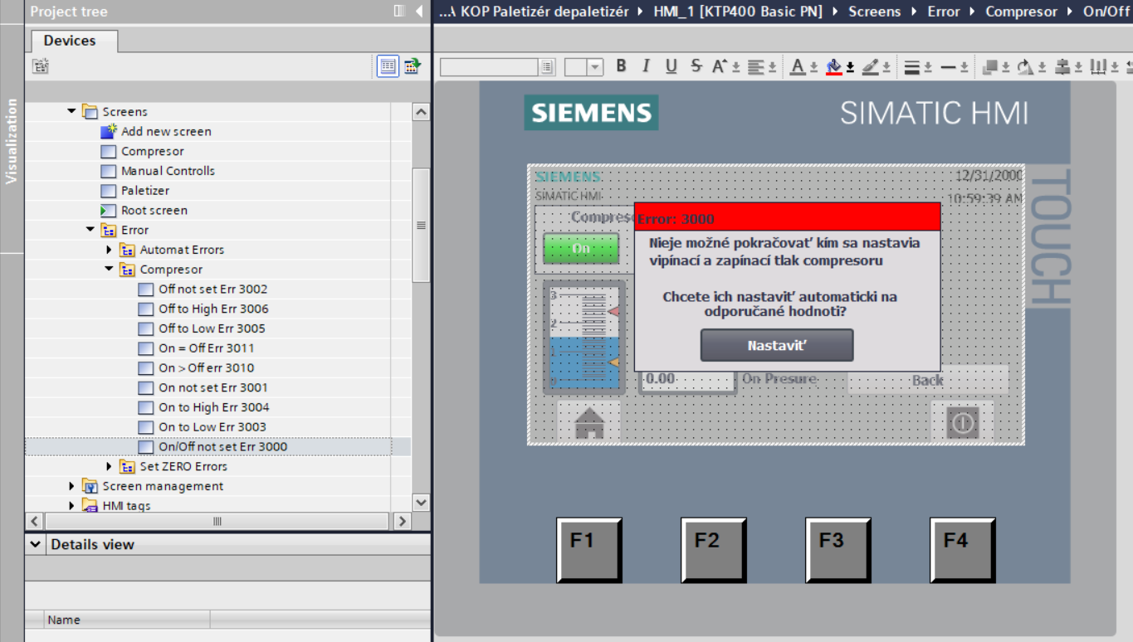Click the text alignment icon
The height and width of the screenshot is (642, 1133).
[755, 66]
